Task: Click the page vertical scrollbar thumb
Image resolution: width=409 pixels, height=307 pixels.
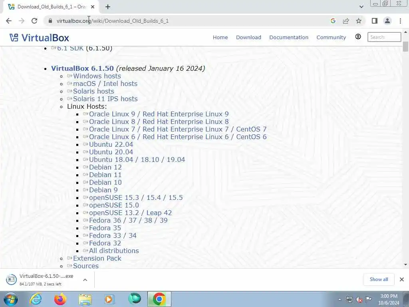Action: coord(405,46)
